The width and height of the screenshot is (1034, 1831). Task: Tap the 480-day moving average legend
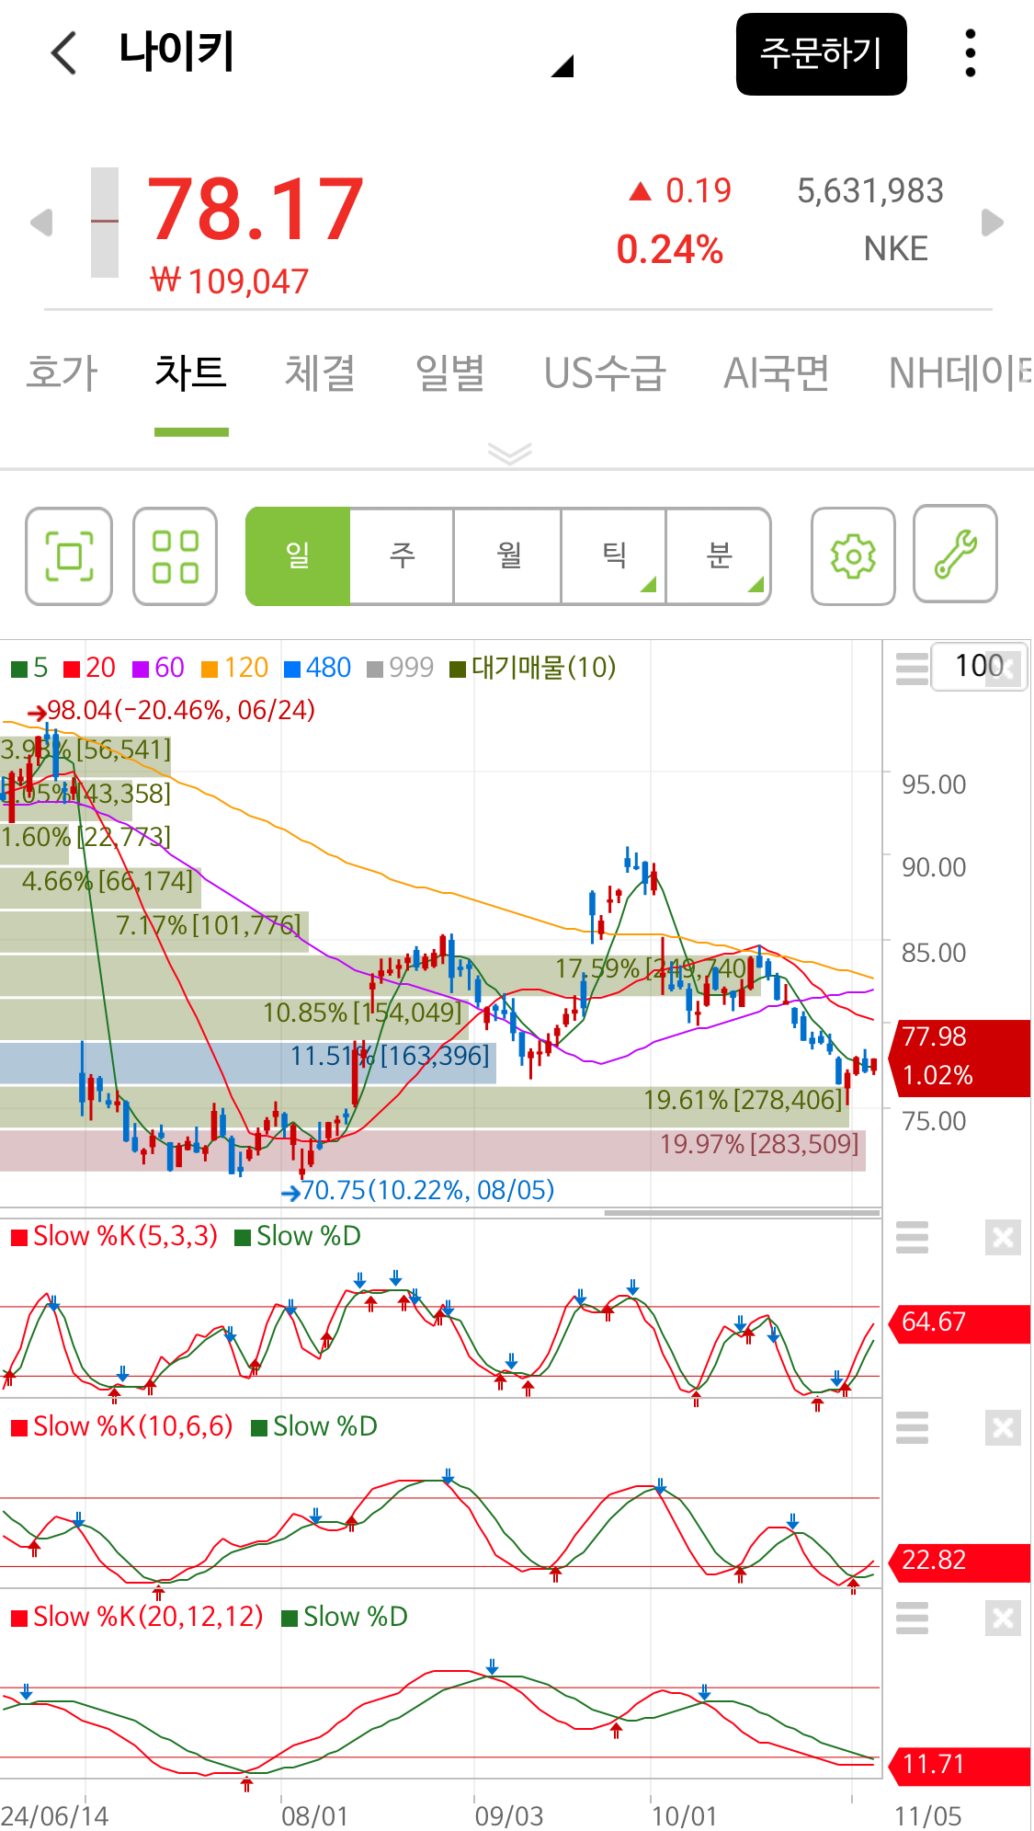[x=318, y=668]
